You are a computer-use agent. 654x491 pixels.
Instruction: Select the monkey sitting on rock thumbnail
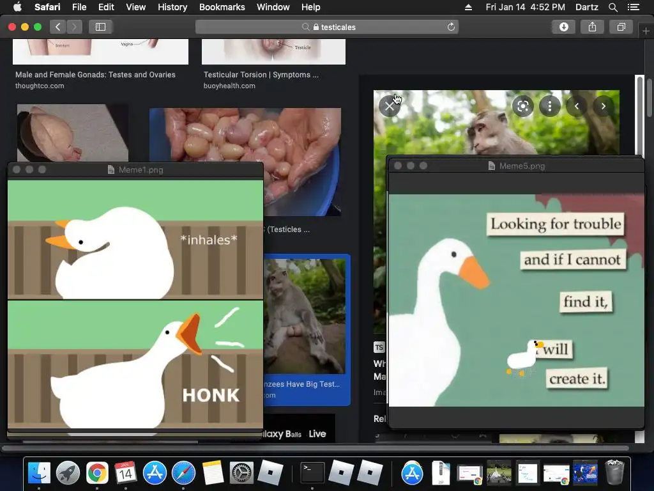(x=305, y=316)
